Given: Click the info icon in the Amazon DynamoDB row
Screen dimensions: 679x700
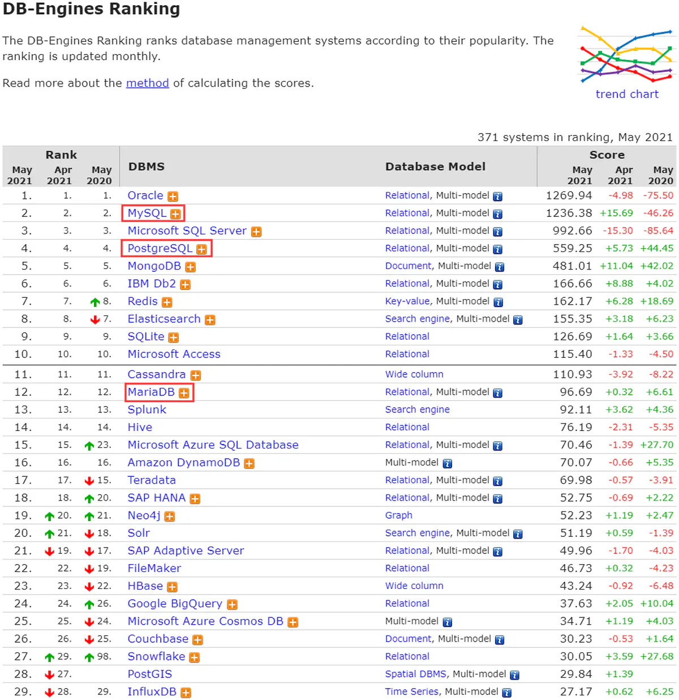Looking at the screenshot, I should pos(448,464).
